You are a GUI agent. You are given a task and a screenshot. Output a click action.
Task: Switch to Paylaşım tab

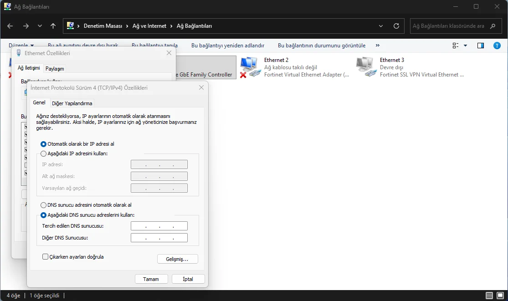point(55,69)
